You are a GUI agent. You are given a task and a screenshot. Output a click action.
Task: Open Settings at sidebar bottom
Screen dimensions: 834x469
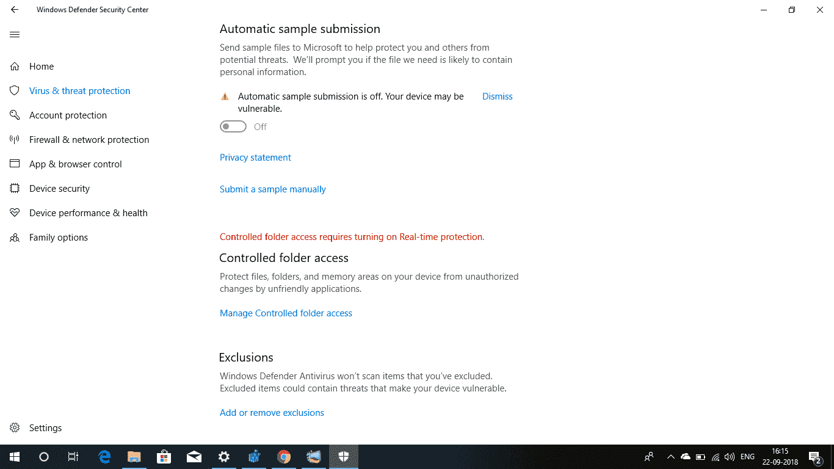point(45,428)
